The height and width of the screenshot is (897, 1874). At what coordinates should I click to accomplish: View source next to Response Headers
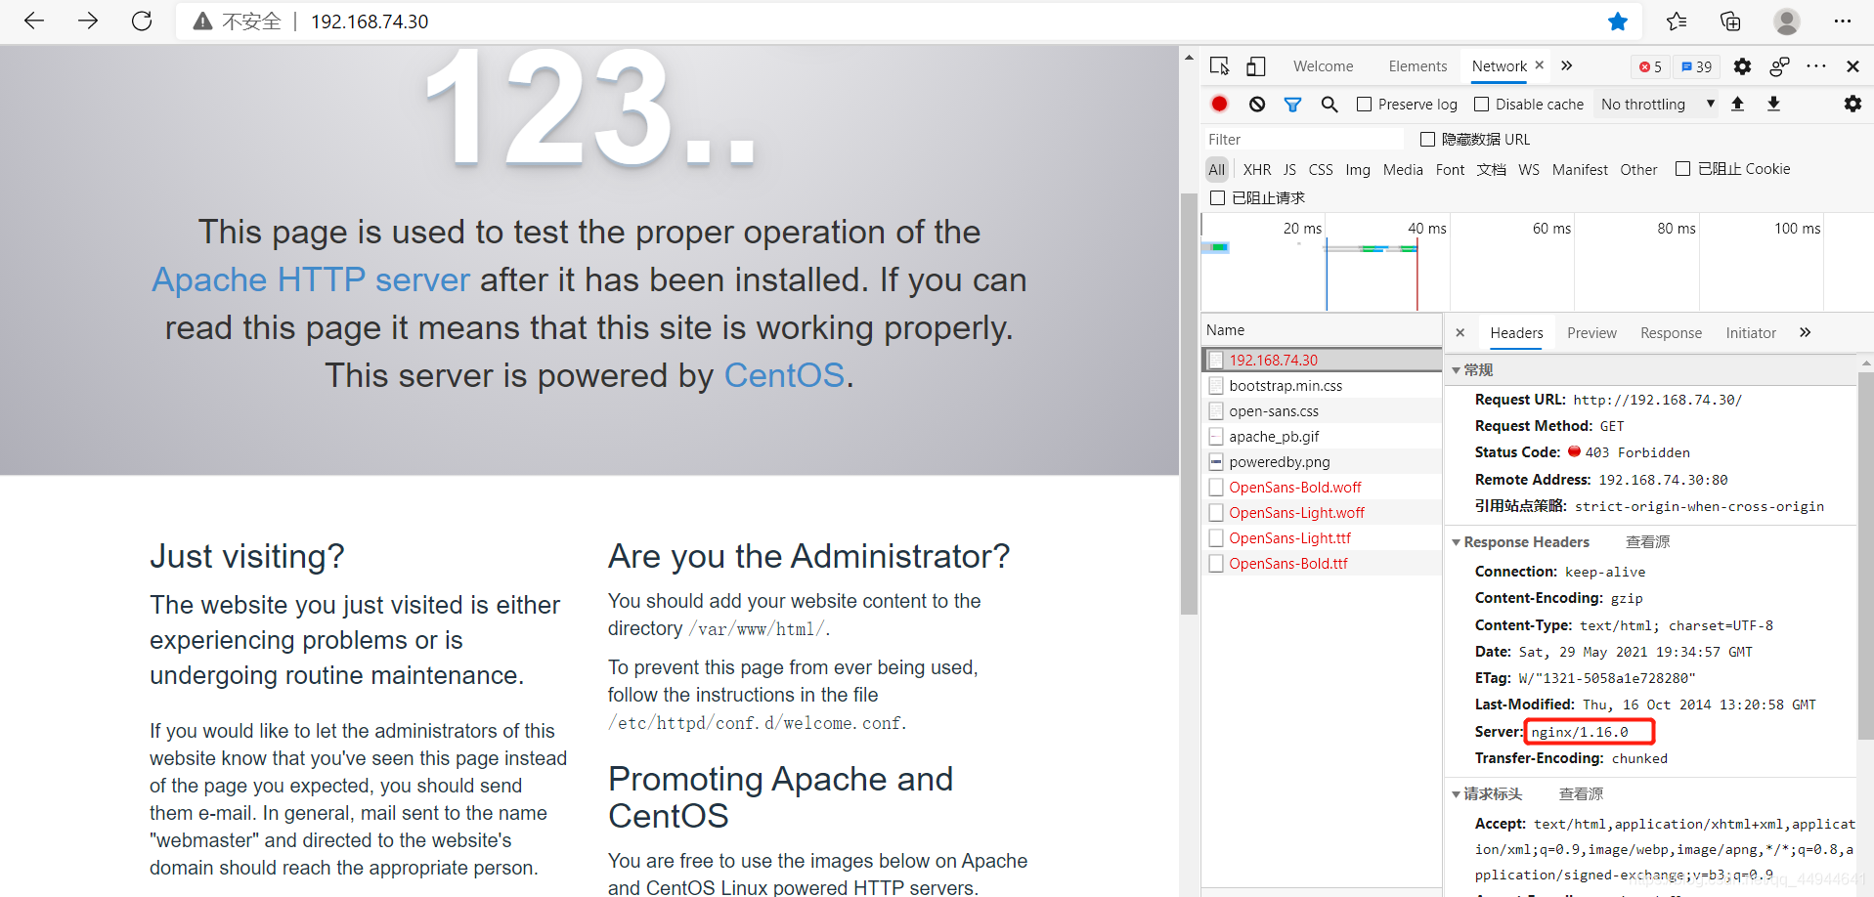(1647, 541)
